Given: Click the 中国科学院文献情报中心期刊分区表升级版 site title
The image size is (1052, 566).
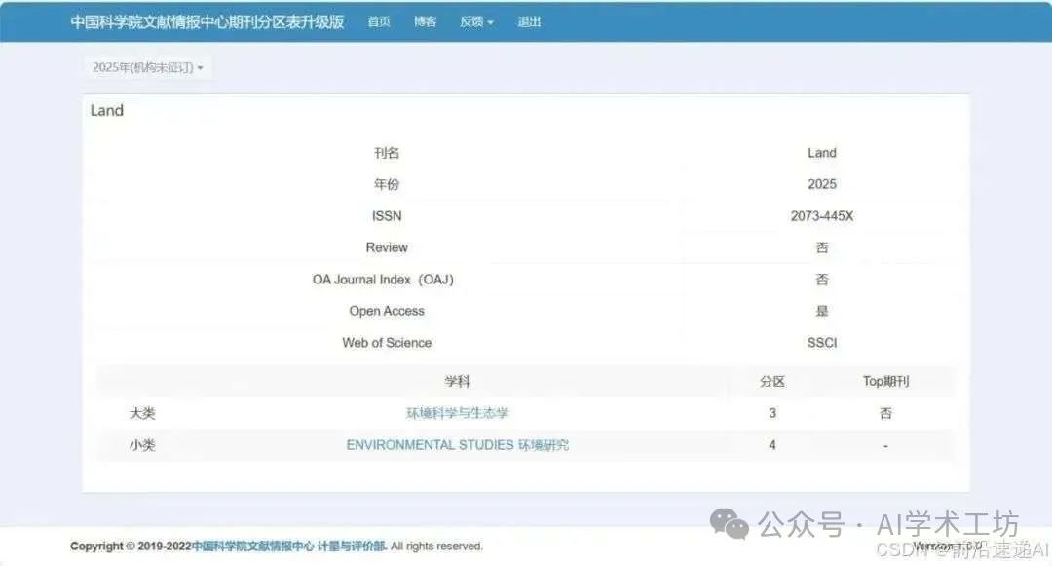Looking at the screenshot, I should pyautogui.click(x=207, y=22).
